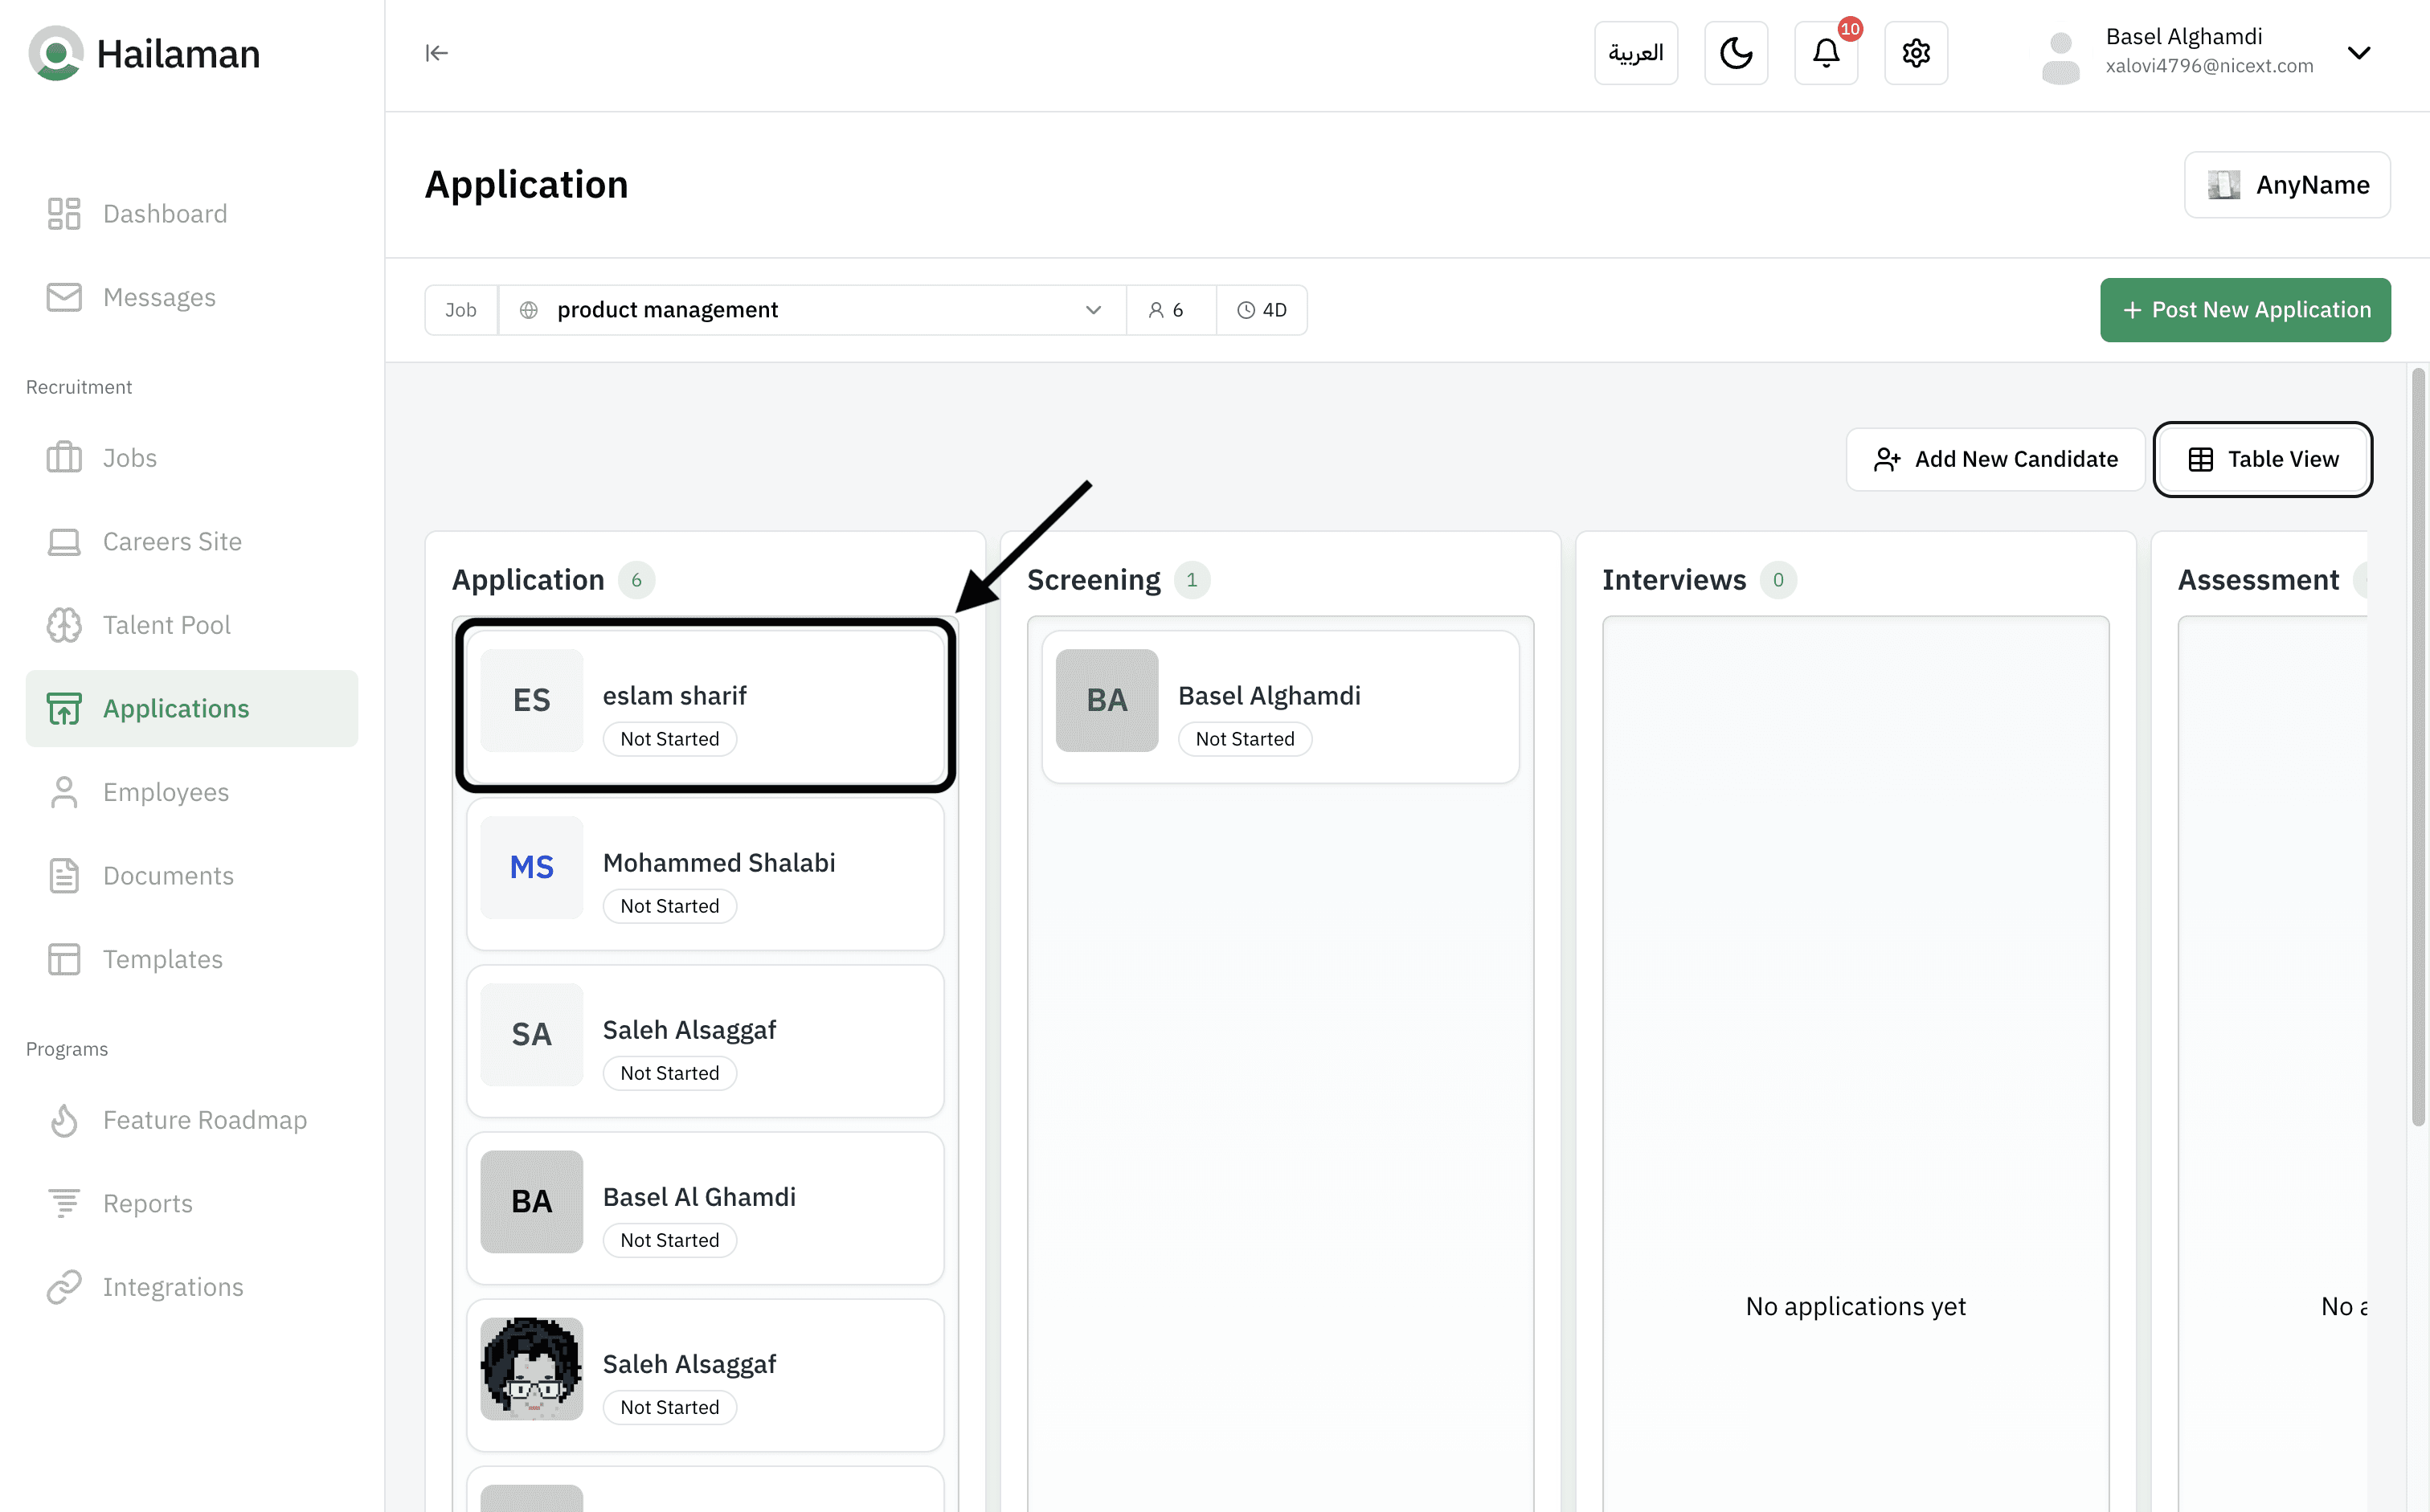Open notifications bell with 10 badge

[x=1825, y=53]
